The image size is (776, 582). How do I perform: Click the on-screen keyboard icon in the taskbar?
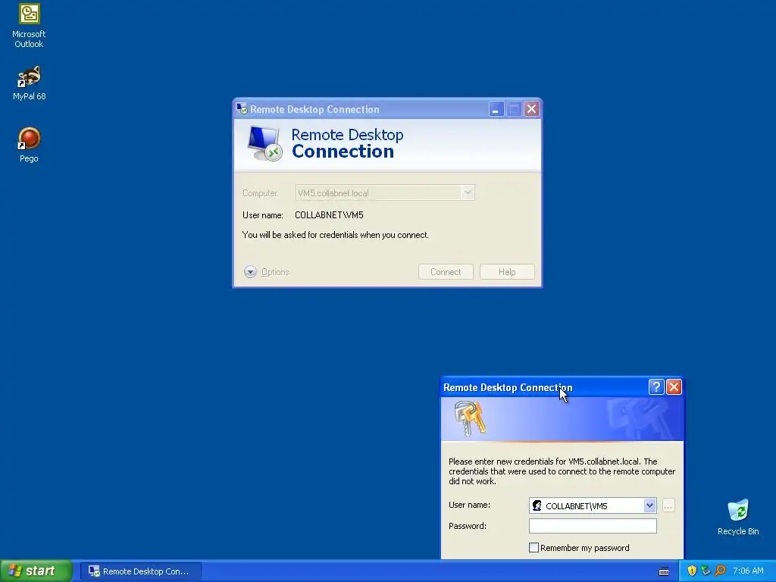tap(664, 571)
